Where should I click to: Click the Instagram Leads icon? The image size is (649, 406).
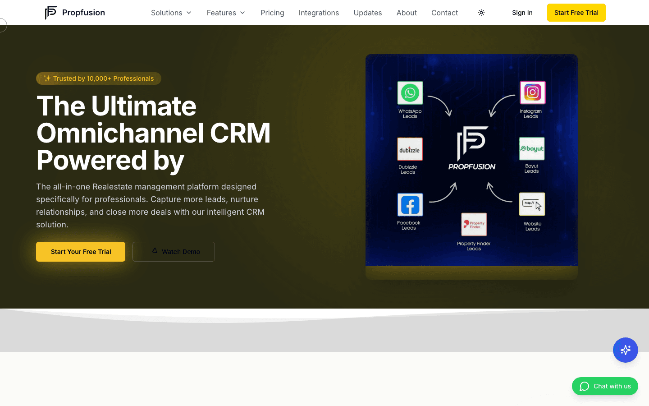pyautogui.click(x=533, y=92)
